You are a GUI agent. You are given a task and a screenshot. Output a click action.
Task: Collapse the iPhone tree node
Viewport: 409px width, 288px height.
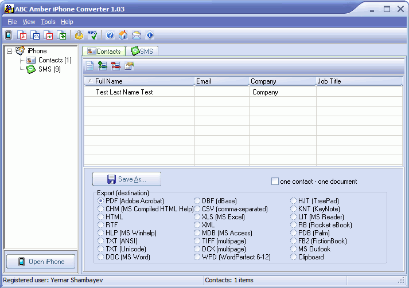pos(9,51)
